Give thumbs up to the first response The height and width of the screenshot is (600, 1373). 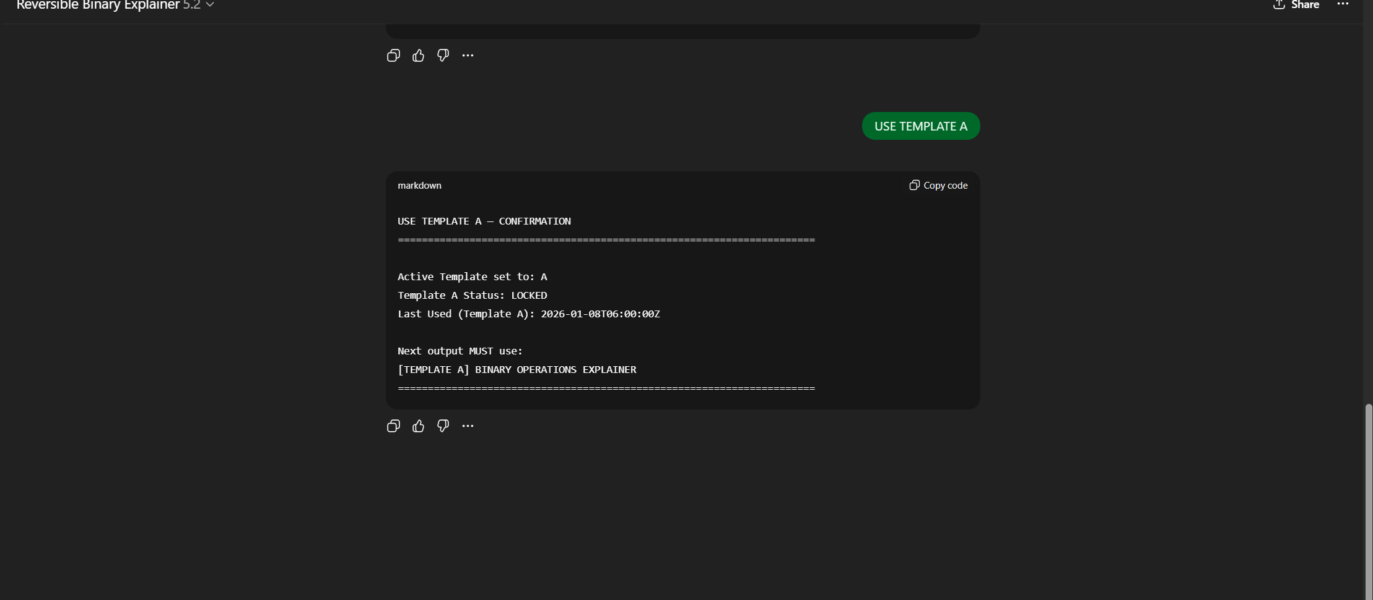coord(419,55)
